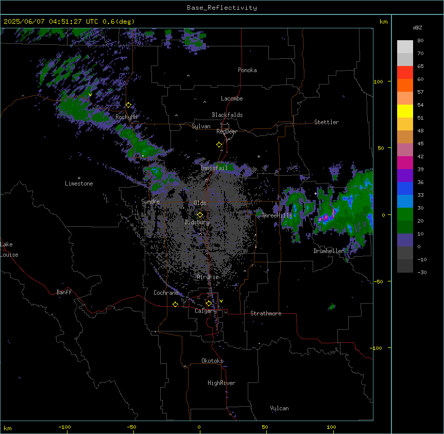Click the Didsbury label
The height and width of the screenshot is (434, 444).
(x=197, y=222)
